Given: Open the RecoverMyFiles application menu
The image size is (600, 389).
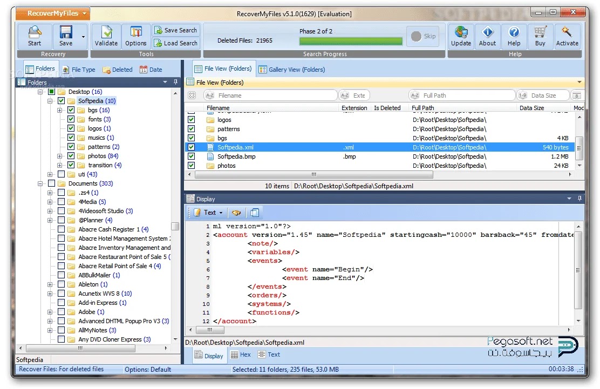Looking at the screenshot, I should pyautogui.click(x=53, y=13).
